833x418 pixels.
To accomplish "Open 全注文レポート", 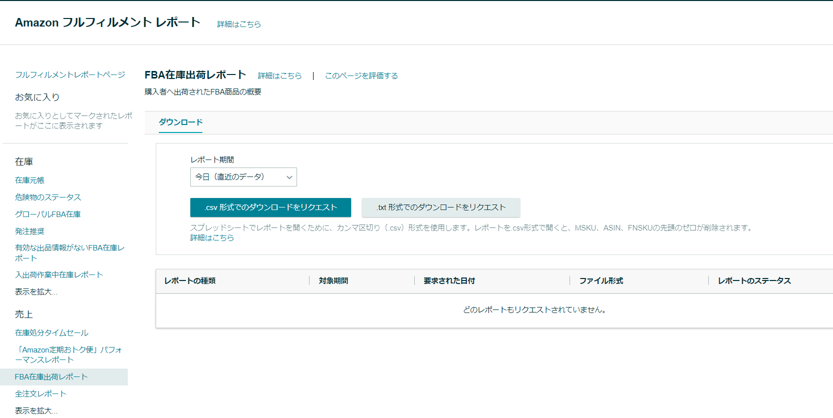I will click(41, 393).
